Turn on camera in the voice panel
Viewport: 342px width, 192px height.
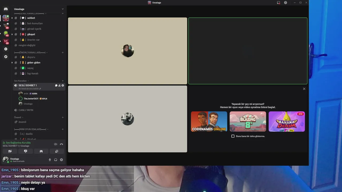click(x=10, y=151)
